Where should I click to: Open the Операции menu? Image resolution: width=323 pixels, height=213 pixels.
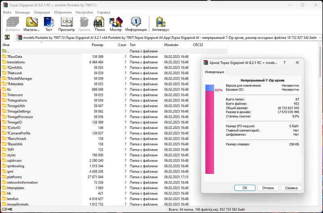pos(42,13)
